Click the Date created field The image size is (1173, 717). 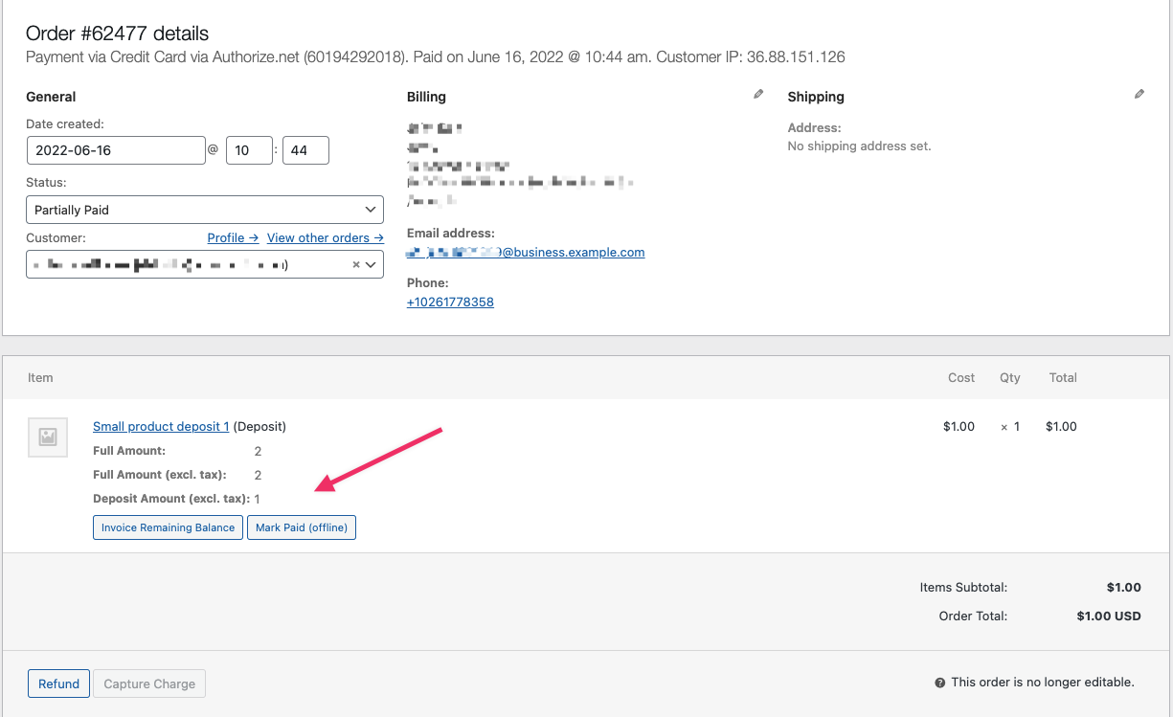coord(116,150)
